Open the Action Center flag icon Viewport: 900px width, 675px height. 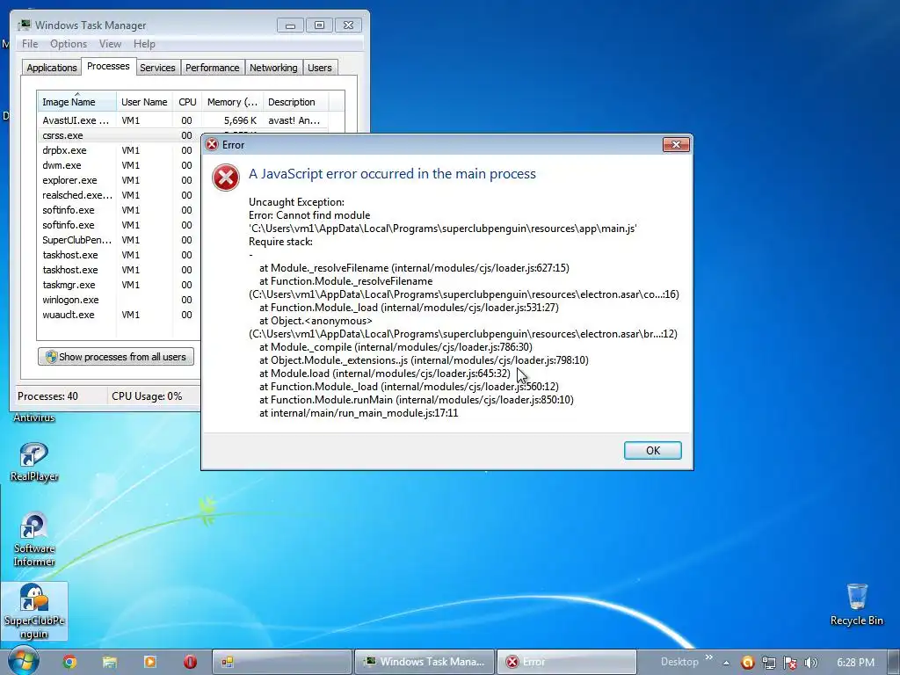click(x=790, y=663)
